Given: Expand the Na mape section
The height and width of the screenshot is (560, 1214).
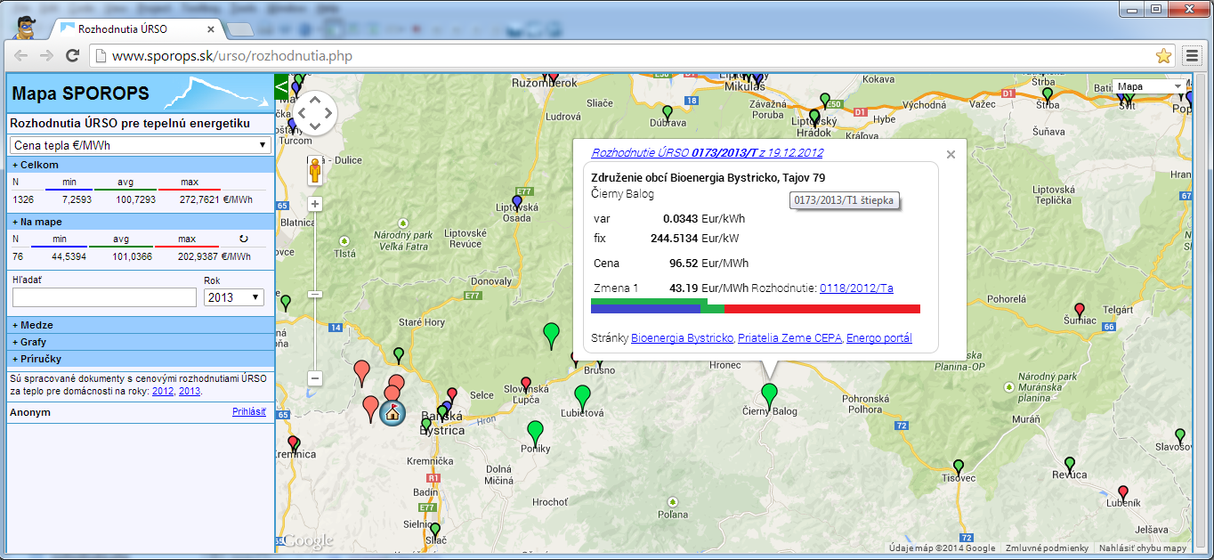Looking at the screenshot, I should 141,222.
